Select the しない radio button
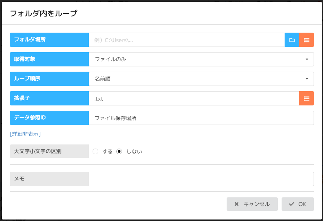The width and height of the screenshot is (323, 221). coord(119,152)
